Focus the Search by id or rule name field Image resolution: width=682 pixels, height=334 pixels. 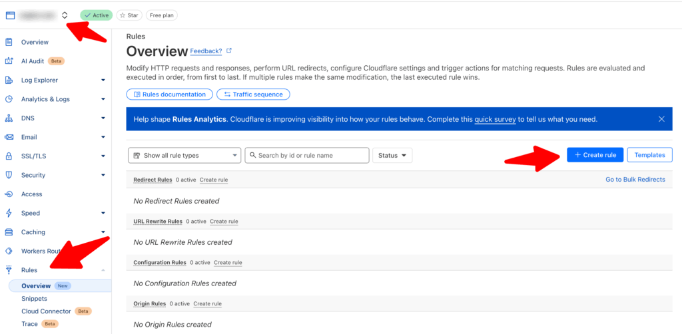click(306, 156)
